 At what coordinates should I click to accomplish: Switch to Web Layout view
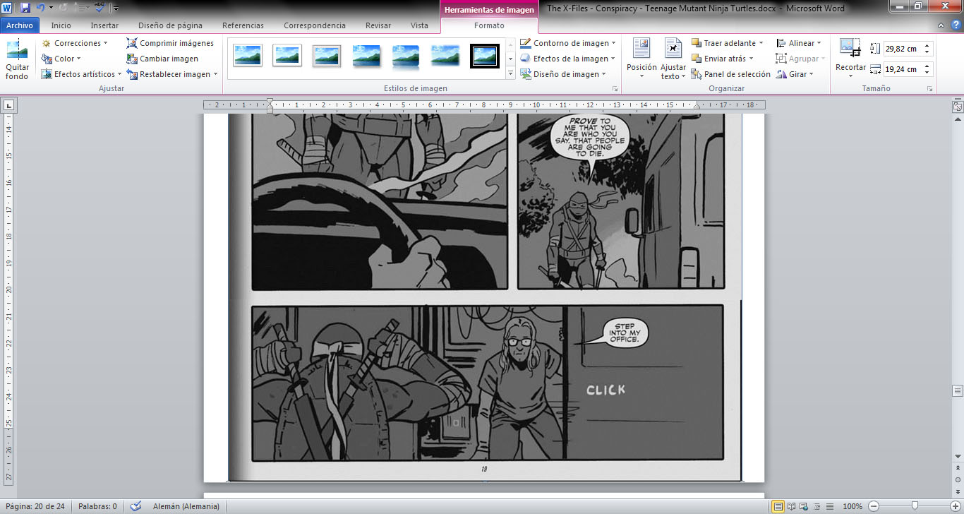click(803, 506)
